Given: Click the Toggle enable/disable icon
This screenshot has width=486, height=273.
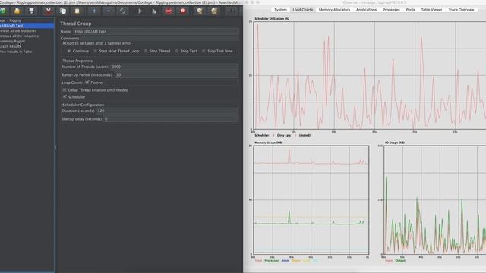Looking at the screenshot, I should coord(123,11).
